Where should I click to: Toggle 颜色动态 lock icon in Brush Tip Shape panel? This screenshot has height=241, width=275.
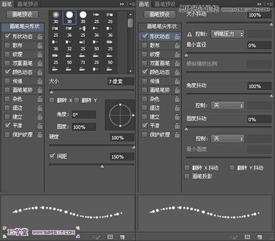40,72
